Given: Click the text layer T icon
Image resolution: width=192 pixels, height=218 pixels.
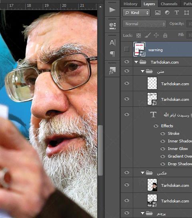Looking at the screenshot, I should coord(154,114).
